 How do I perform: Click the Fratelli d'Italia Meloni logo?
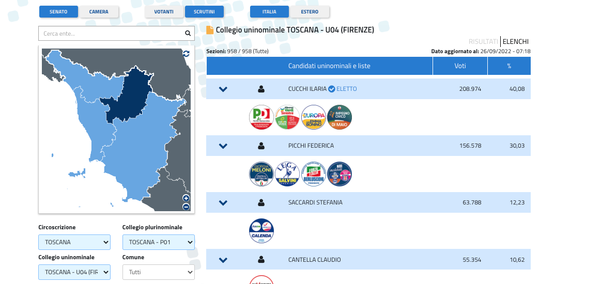pos(261,174)
